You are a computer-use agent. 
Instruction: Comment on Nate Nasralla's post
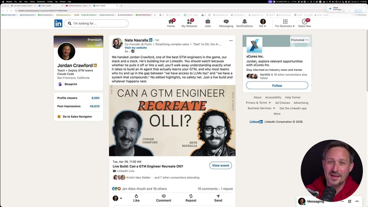click(x=163, y=198)
